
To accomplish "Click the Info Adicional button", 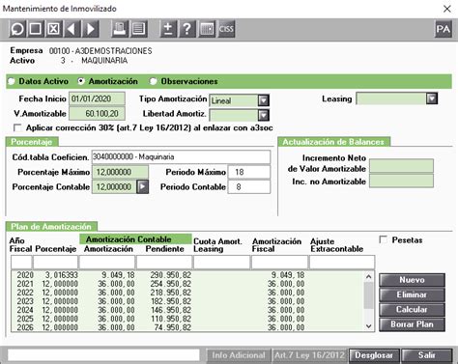I will (x=239, y=355).
